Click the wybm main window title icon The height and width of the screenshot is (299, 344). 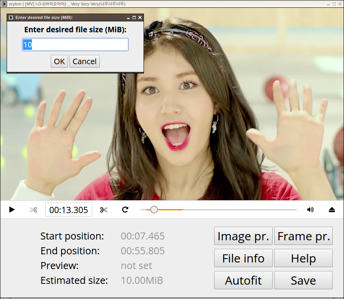point(4,4)
